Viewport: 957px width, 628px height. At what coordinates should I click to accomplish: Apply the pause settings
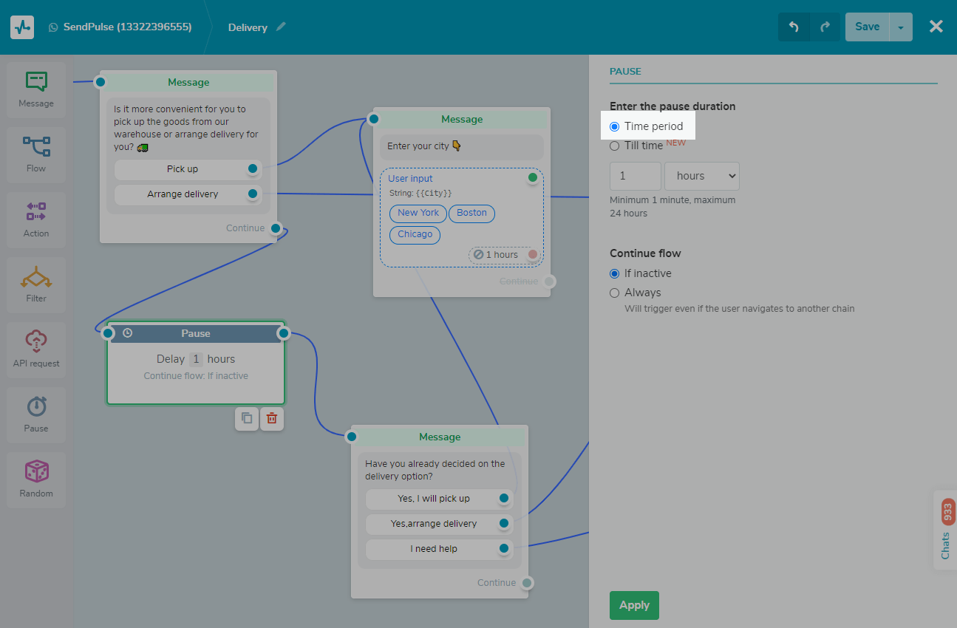click(634, 605)
